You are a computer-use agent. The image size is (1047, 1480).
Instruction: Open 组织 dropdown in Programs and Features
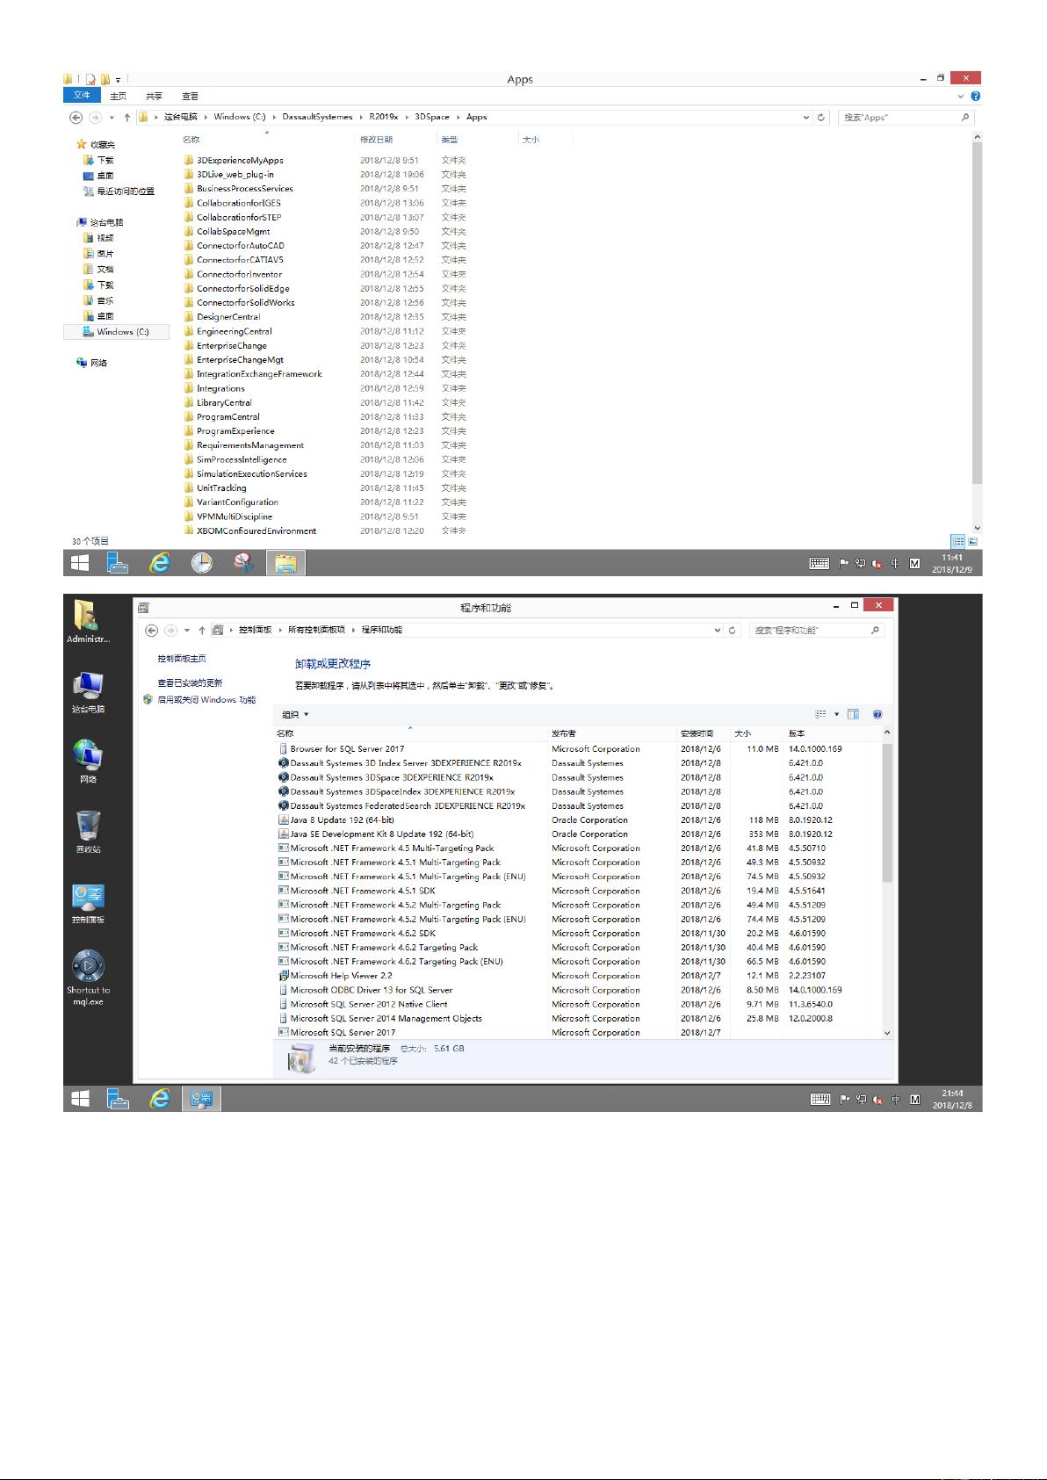pos(295,714)
